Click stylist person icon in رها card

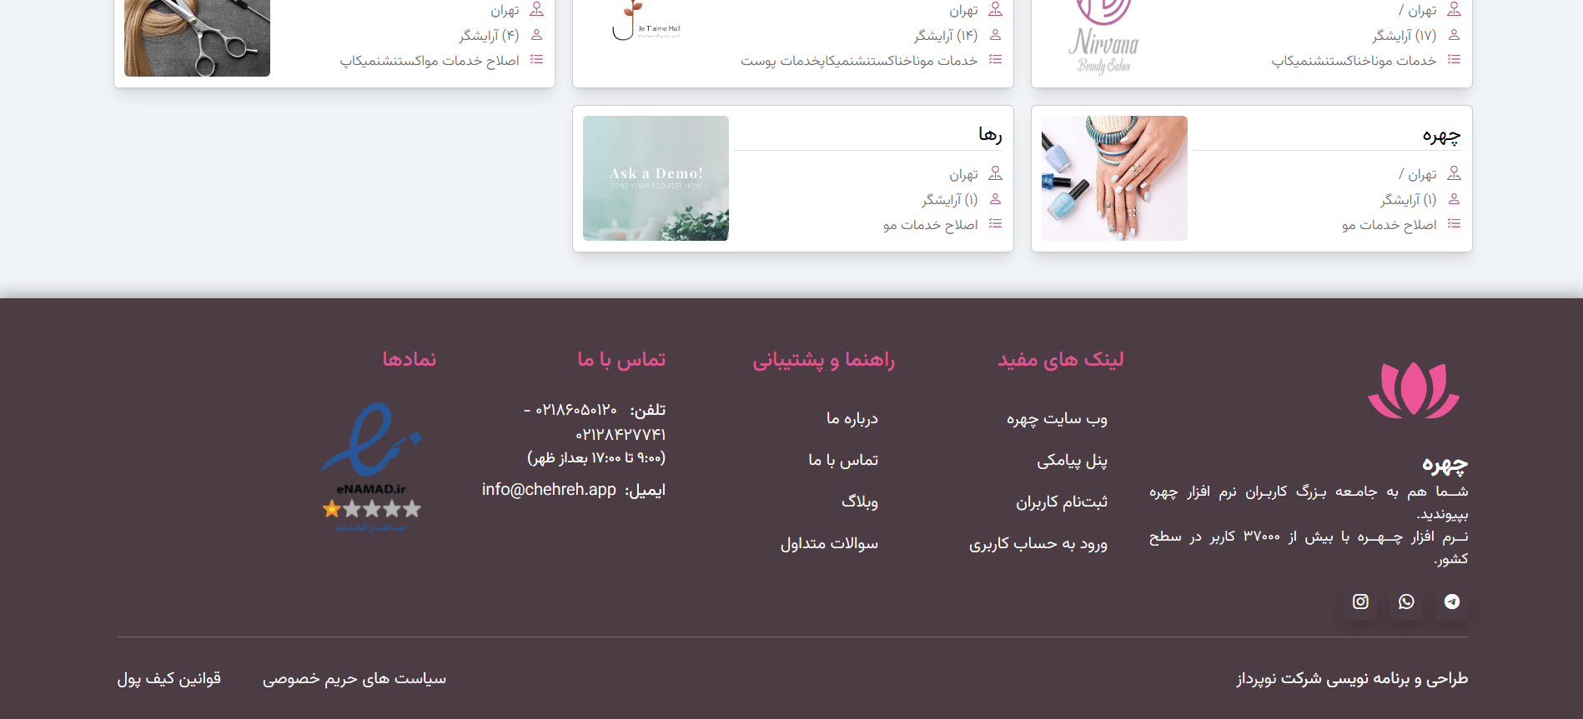(995, 199)
